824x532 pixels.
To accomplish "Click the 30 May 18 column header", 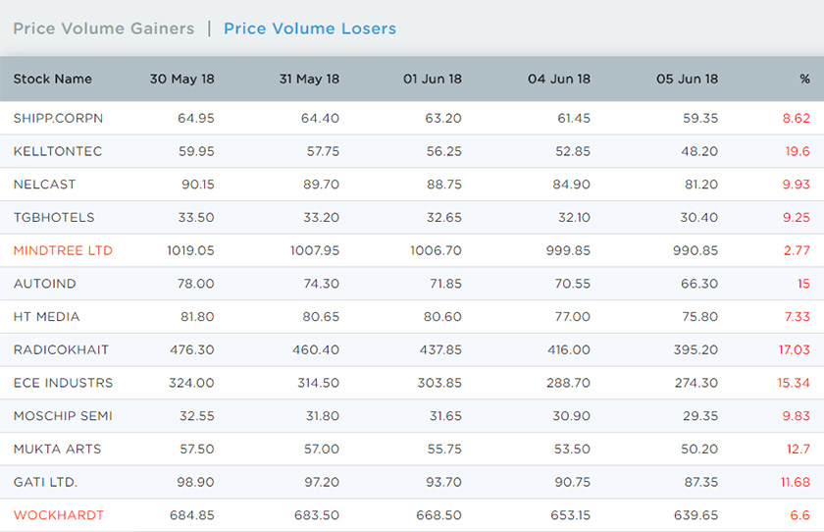I will click(x=181, y=79).
